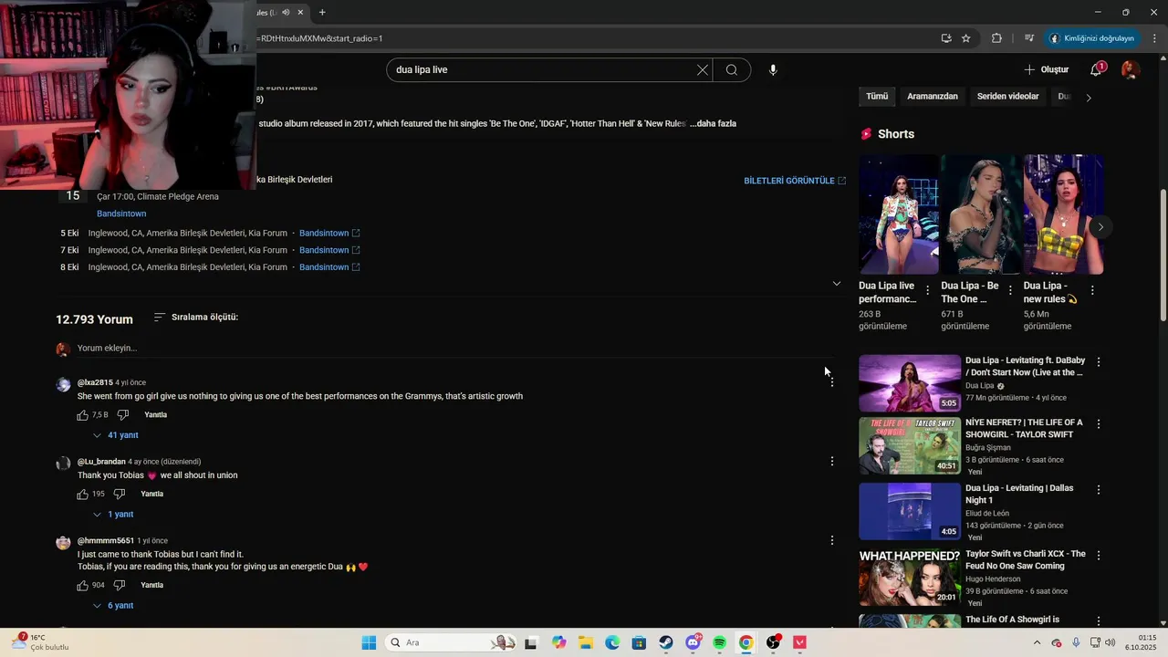Select the Aramanızdan filter chip

click(933, 97)
